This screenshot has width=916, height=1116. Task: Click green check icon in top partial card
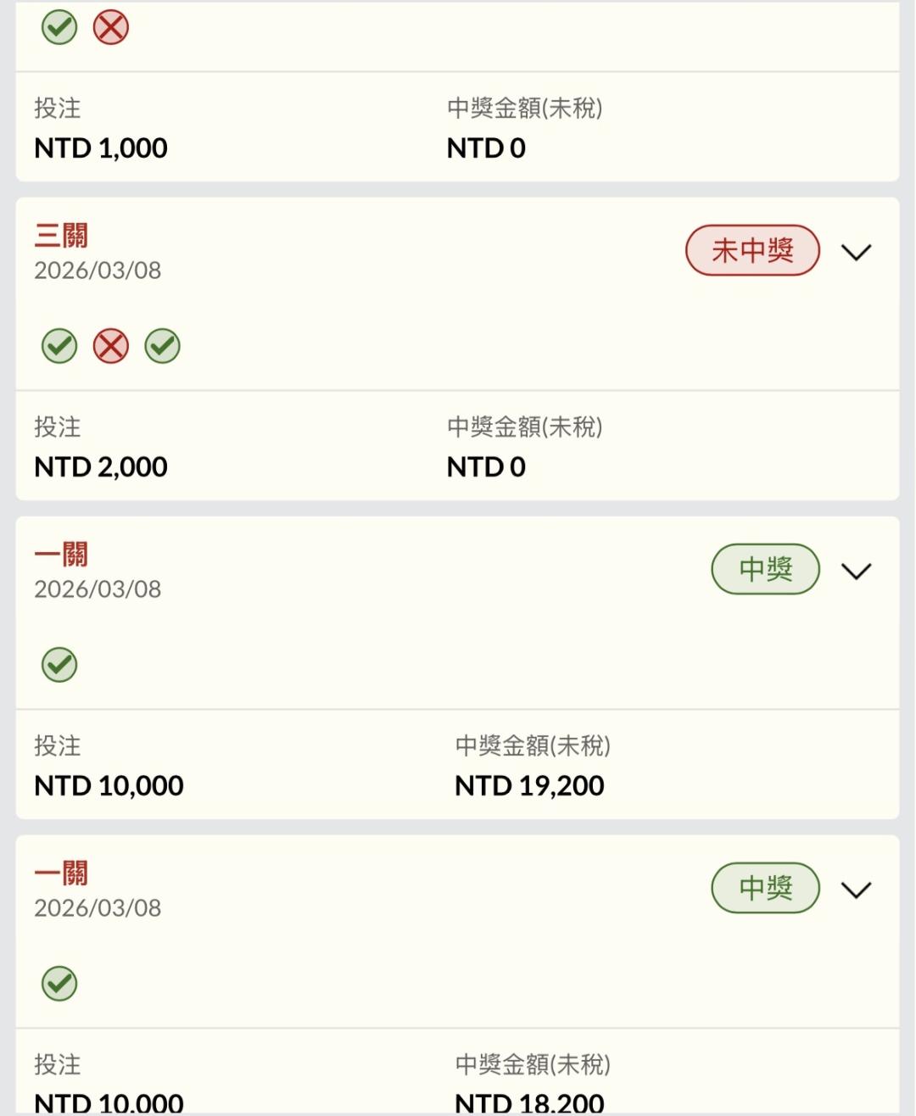coord(59,28)
